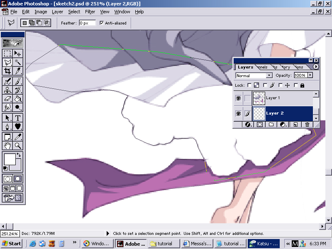Select the Crop tool
Screen dimensions: 332x249
coord(7,71)
